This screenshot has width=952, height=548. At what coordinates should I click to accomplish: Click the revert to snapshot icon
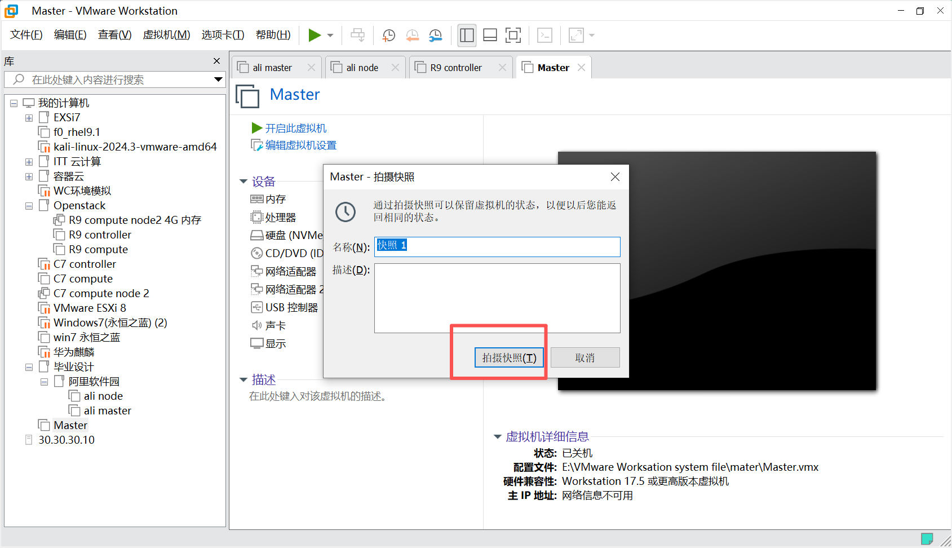413,36
